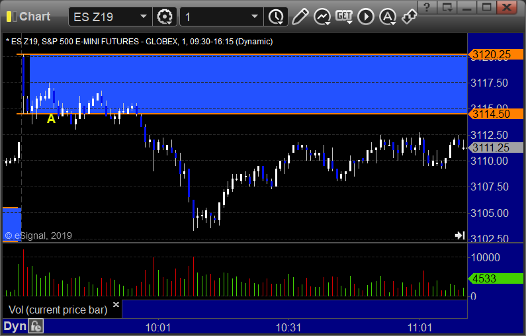Click the gray 3111.25 last price label

pos(496,147)
